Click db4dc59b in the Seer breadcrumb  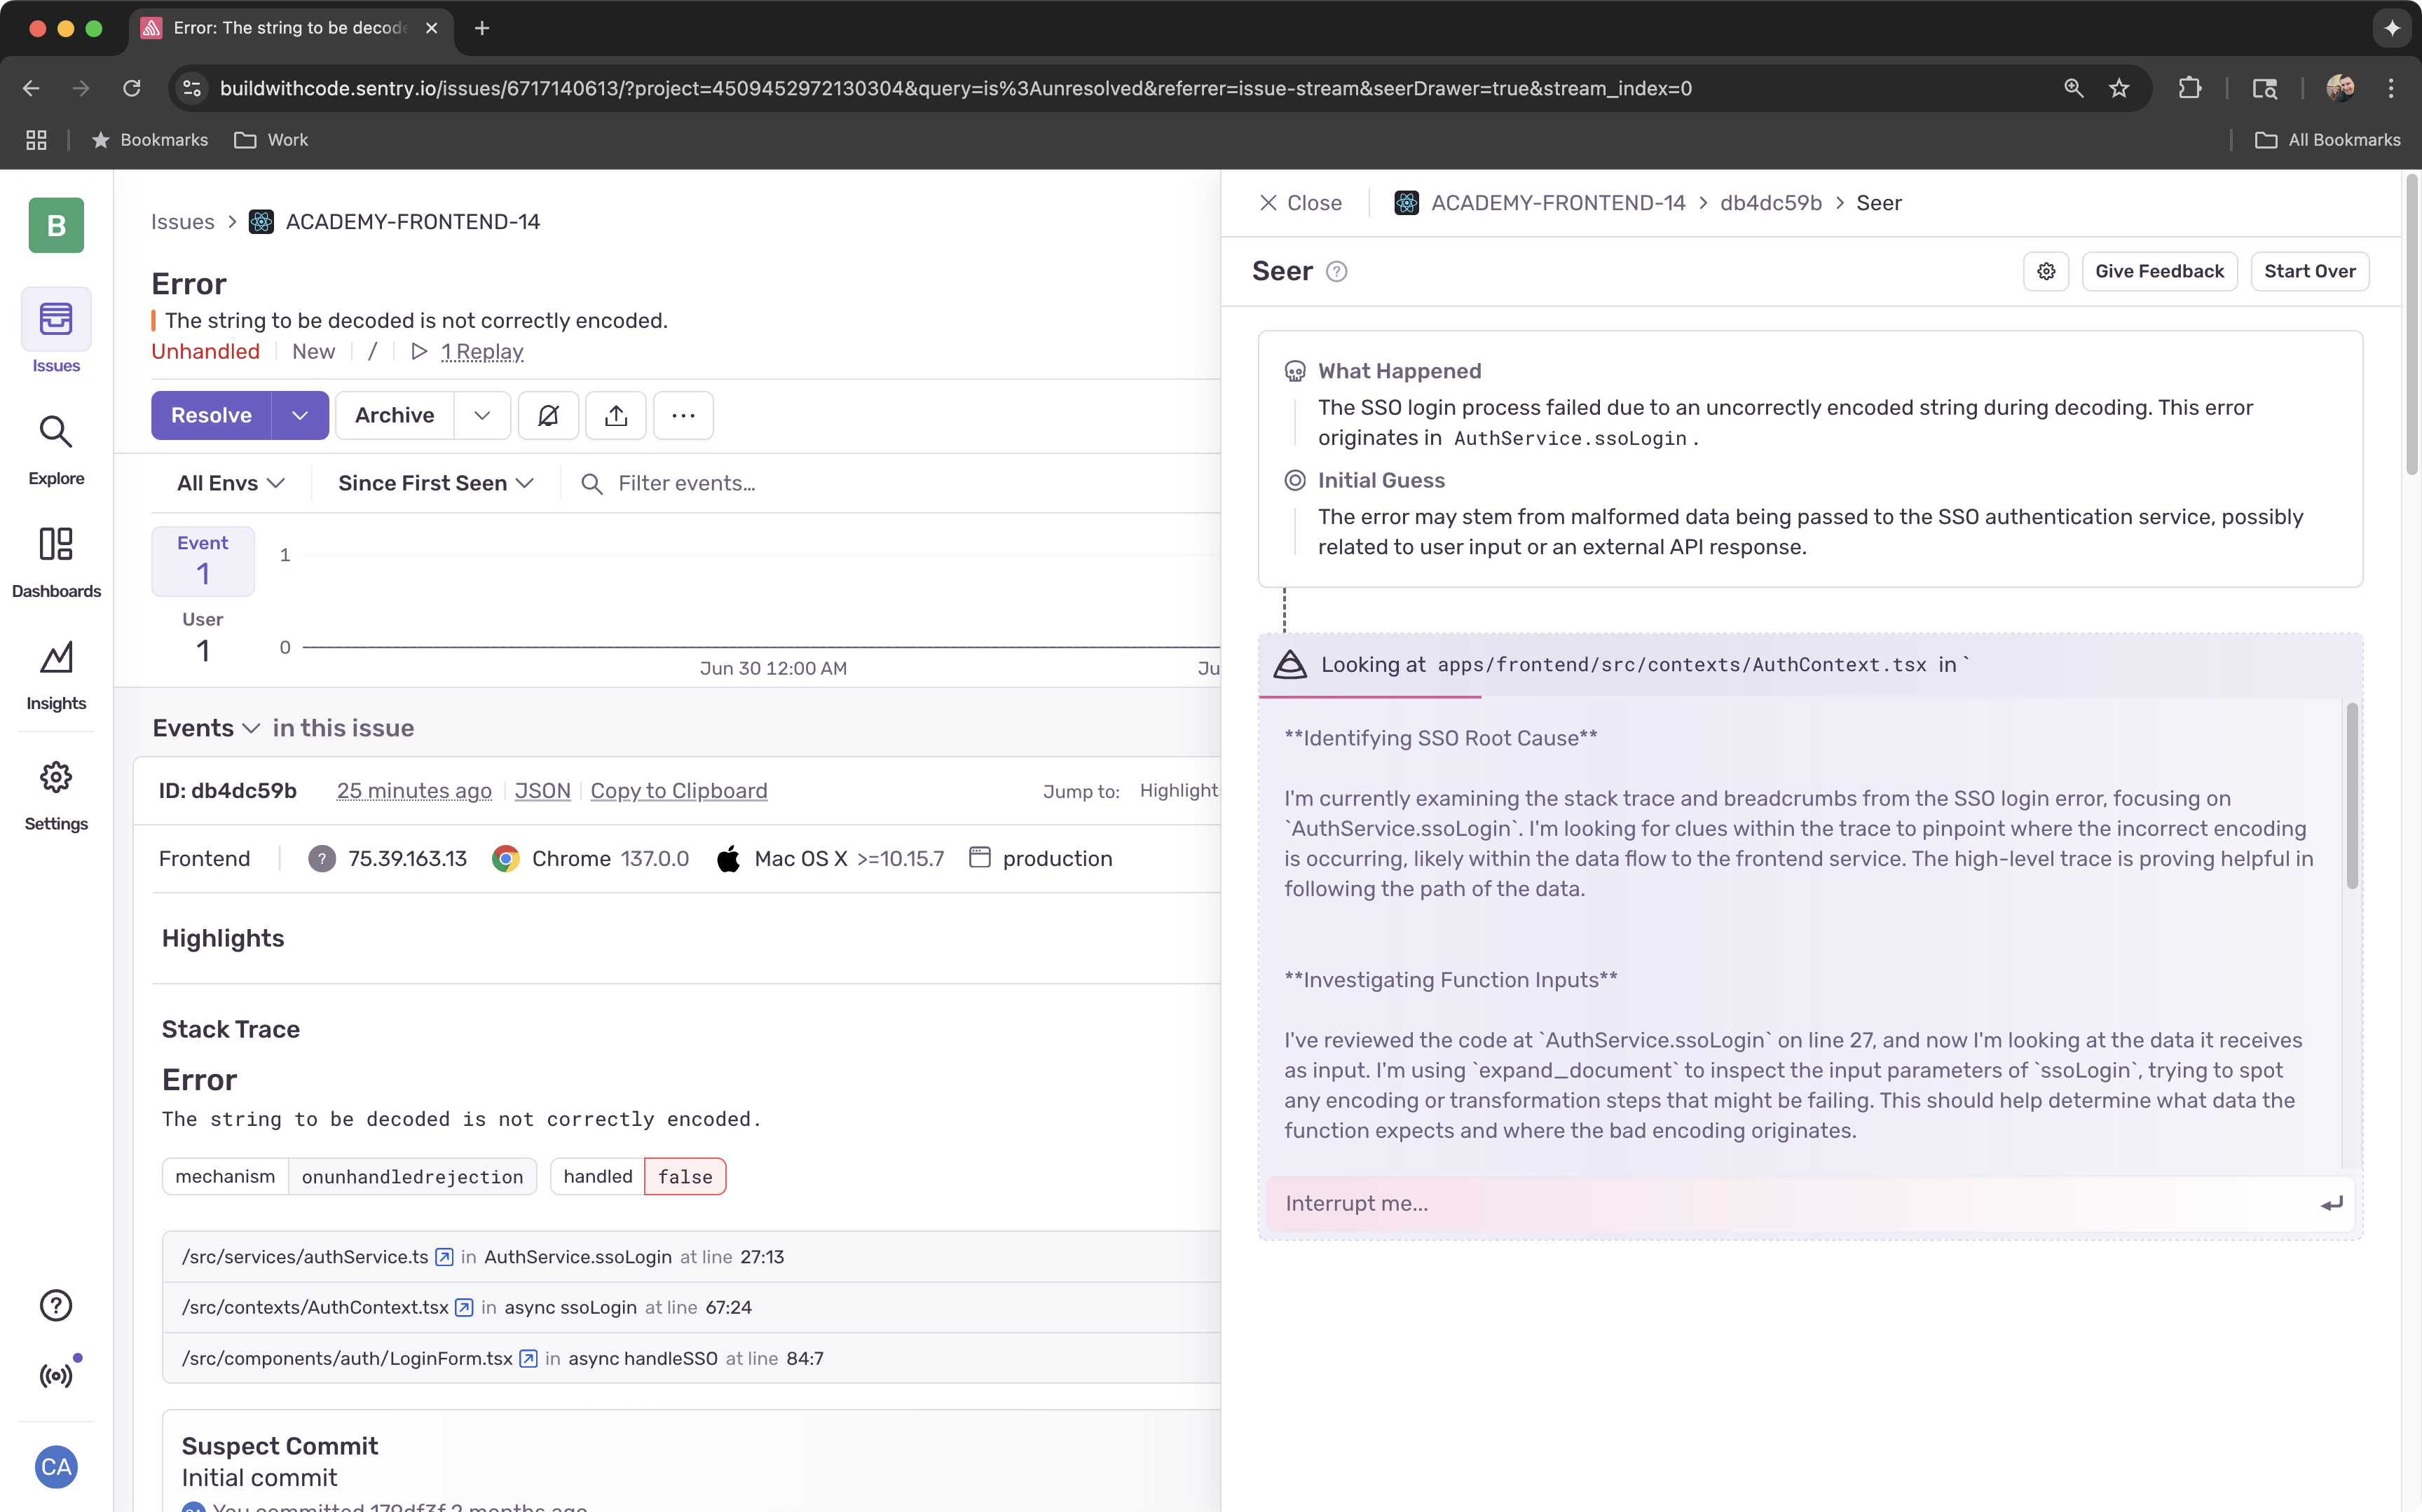point(1771,203)
